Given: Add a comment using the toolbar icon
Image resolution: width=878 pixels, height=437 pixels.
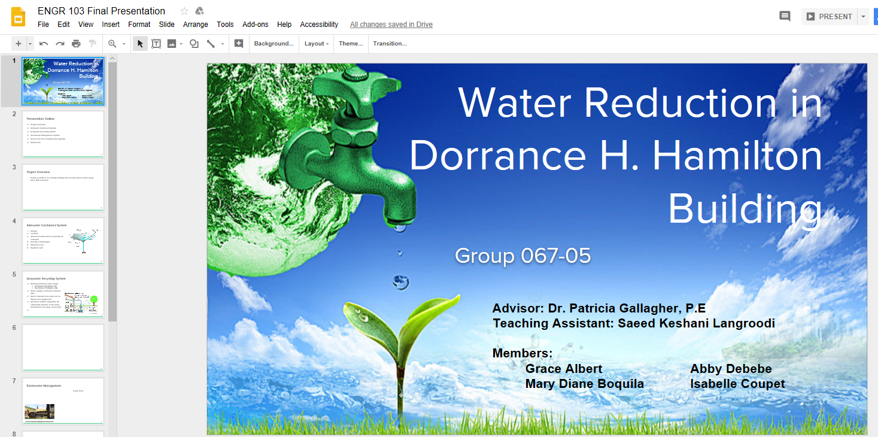Looking at the screenshot, I should [x=239, y=44].
